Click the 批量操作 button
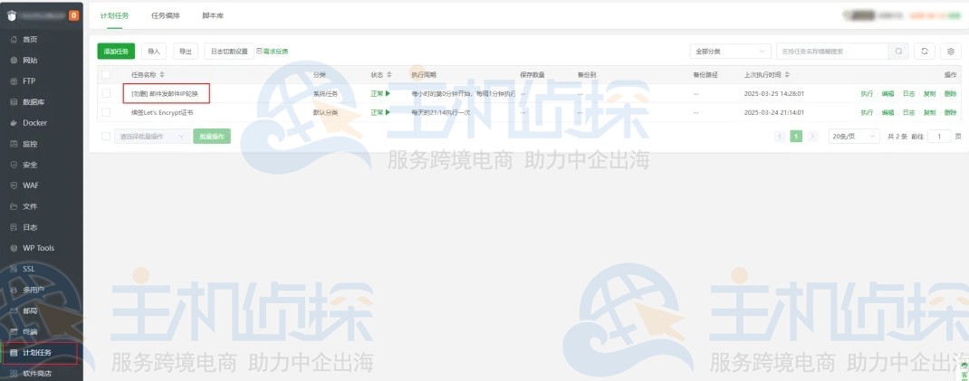This screenshot has height=381, width=969. coord(212,137)
